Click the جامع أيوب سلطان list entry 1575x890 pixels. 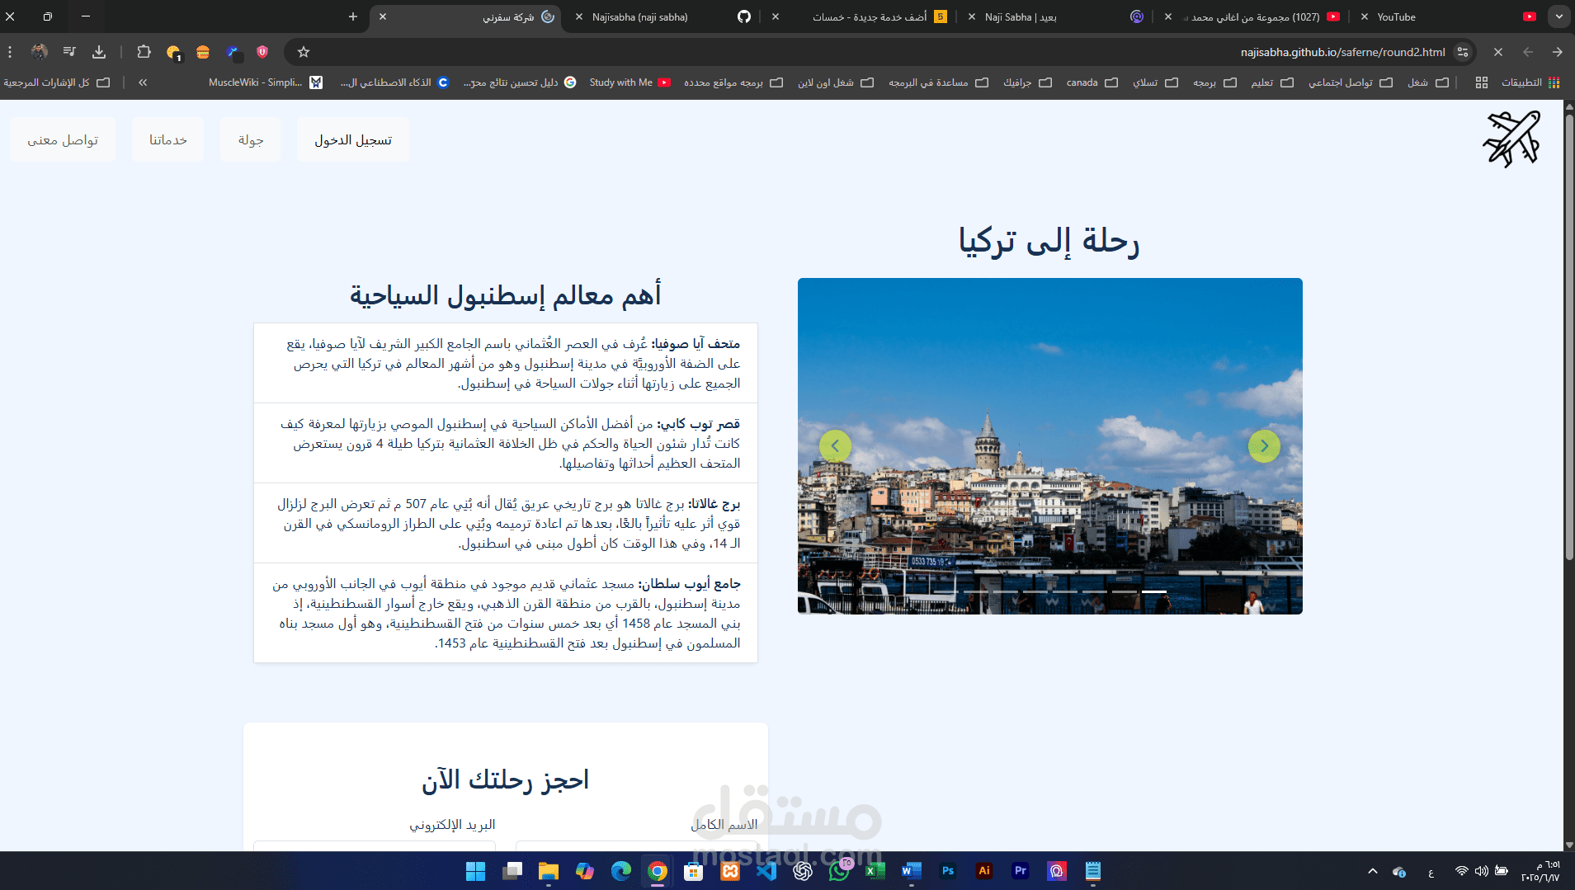(x=506, y=613)
